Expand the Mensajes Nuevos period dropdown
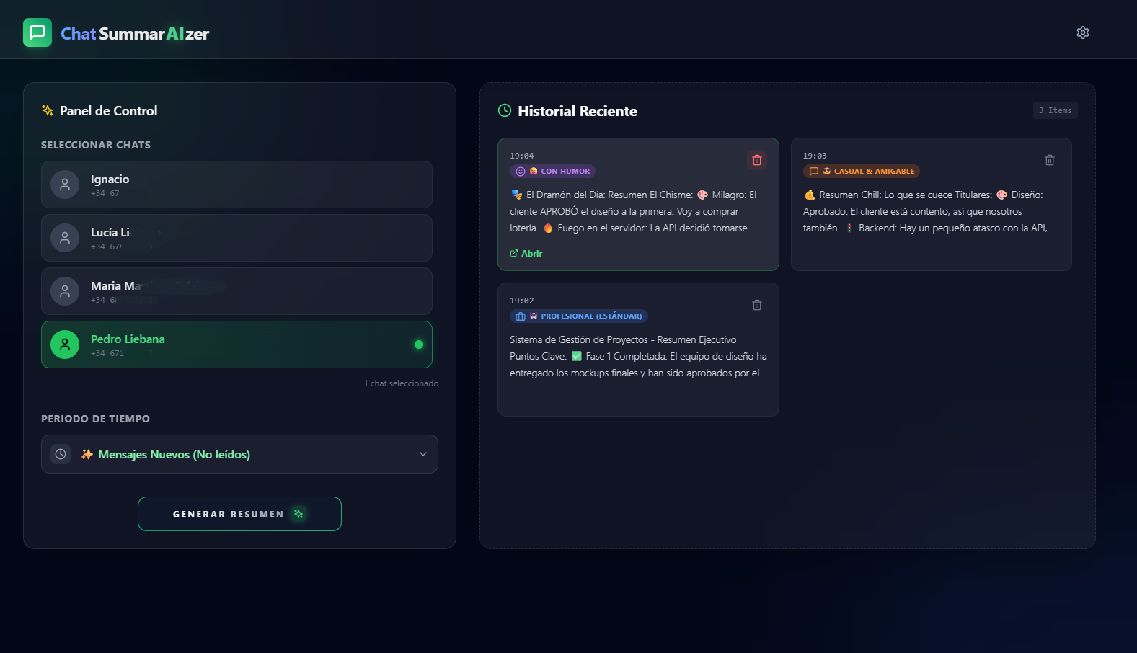1137x653 pixels. [239, 454]
